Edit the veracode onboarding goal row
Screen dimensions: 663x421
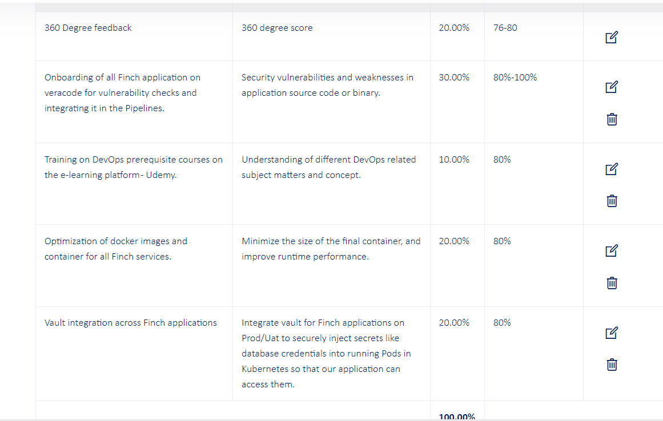pyautogui.click(x=611, y=87)
